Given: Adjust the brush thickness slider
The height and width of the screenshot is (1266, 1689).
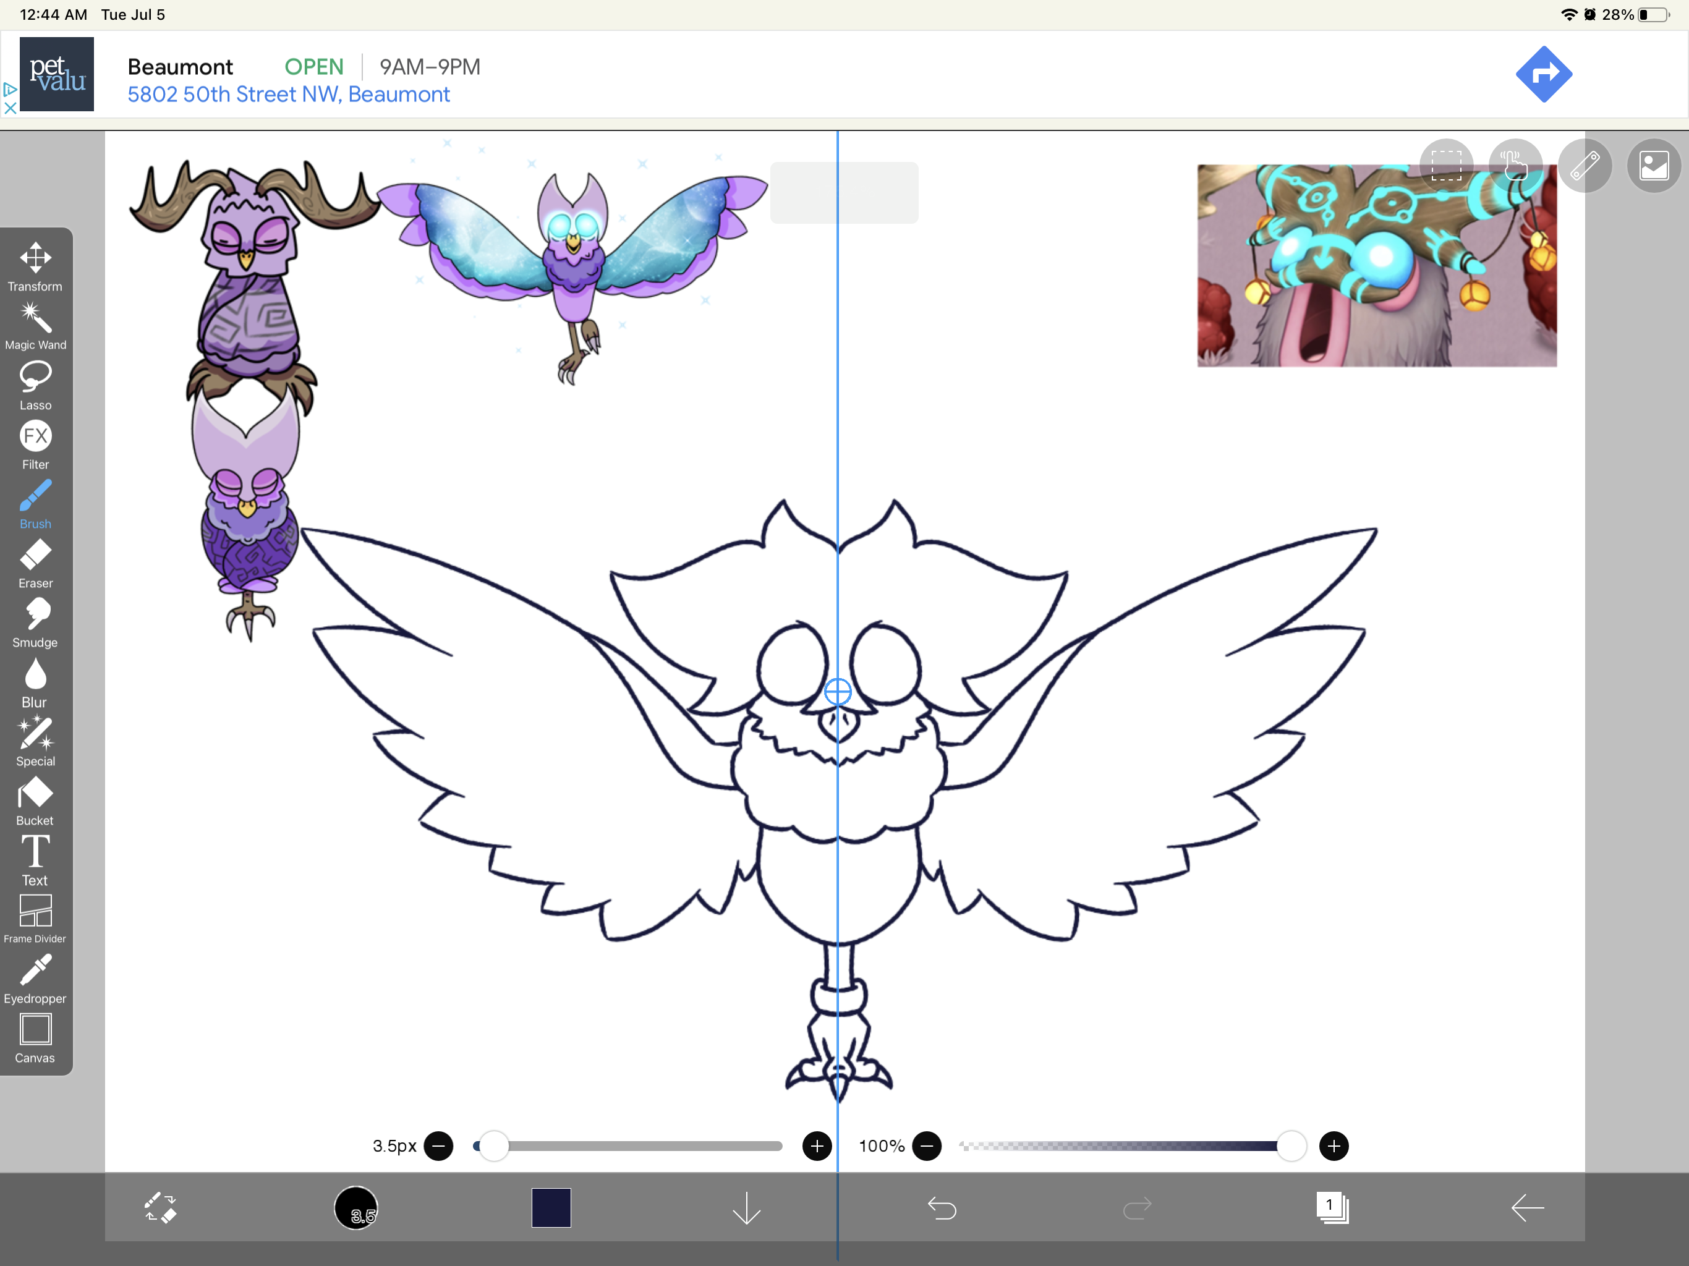Looking at the screenshot, I should tap(628, 1145).
